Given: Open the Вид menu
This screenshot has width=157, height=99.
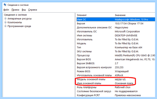Looking at the screenshot, I should 24,10.
